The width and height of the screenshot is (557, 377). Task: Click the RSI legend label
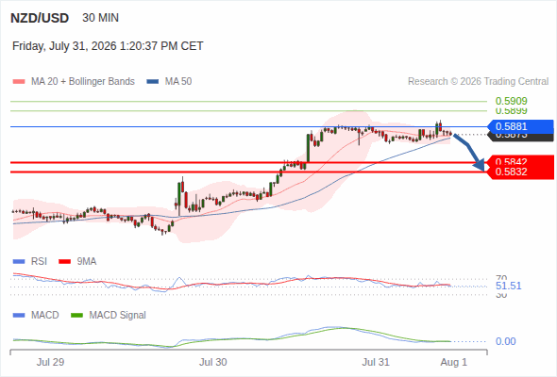(39, 262)
